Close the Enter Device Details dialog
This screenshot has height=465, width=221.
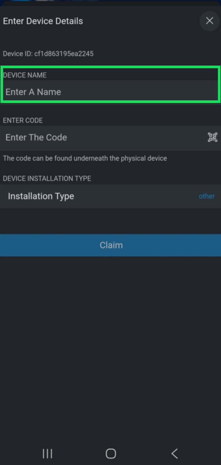(x=210, y=21)
